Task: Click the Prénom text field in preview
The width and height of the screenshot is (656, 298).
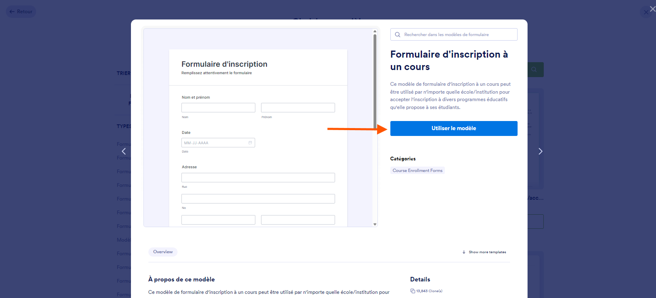Action: tap(298, 108)
